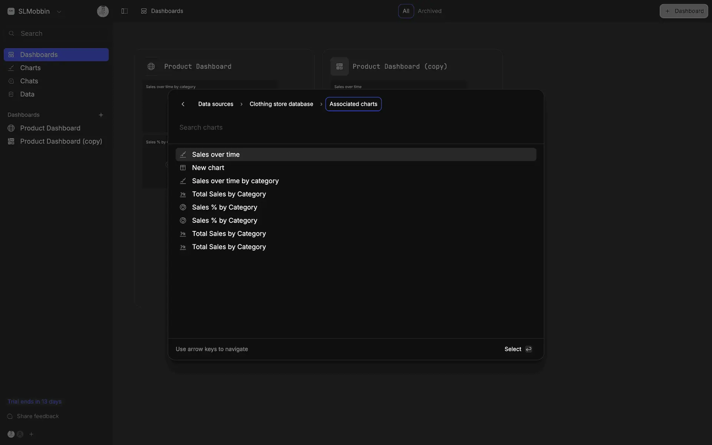Click the add member plus icon
712x445 pixels.
tap(32, 434)
